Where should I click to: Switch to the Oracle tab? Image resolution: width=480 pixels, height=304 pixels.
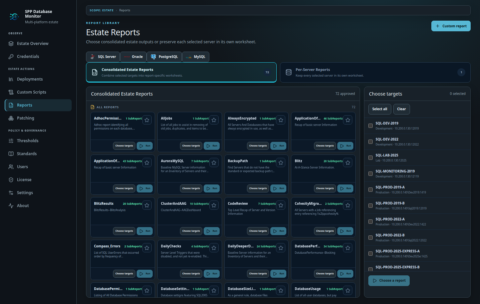pyautogui.click(x=133, y=57)
